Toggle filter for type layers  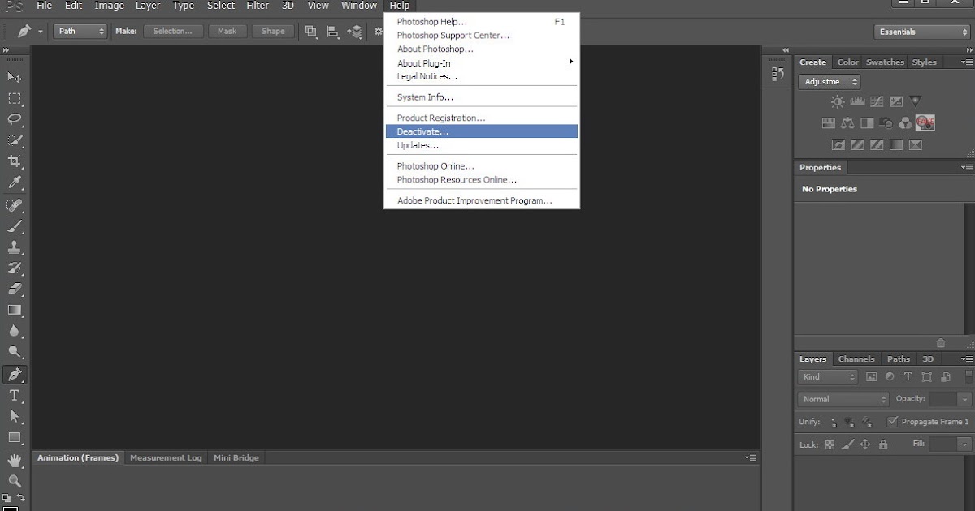tap(908, 377)
